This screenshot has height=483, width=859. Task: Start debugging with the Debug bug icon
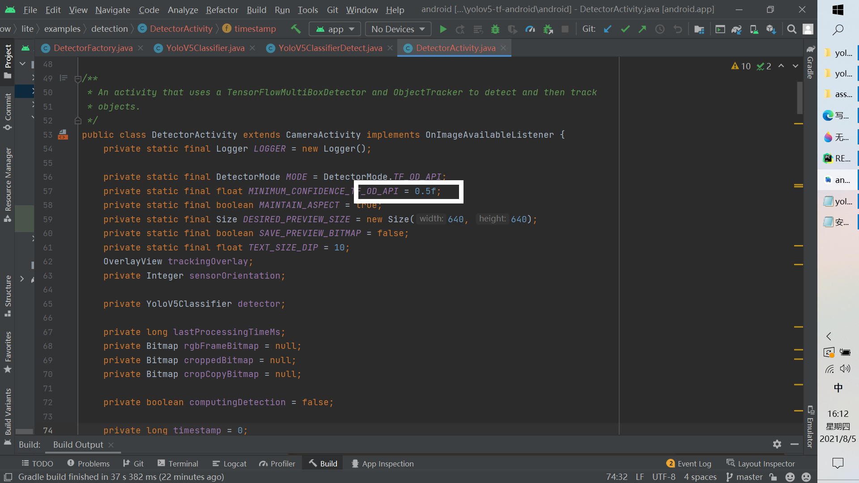tap(495, 29)
